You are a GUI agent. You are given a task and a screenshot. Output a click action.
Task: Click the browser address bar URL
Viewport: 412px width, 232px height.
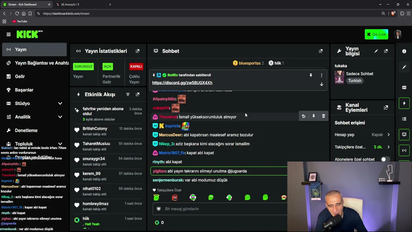point(66,14)
